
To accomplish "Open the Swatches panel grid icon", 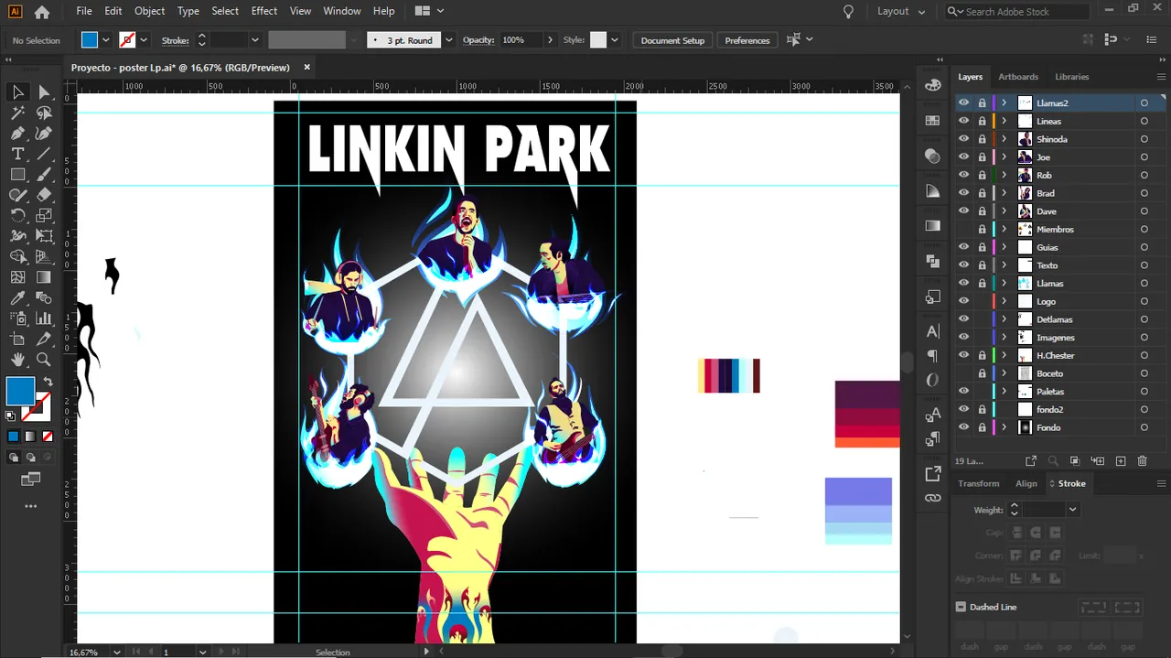I will [x=932, y=121].
